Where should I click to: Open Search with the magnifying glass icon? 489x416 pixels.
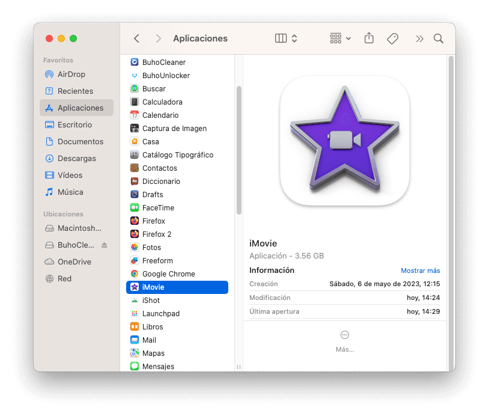(x=438, y=38)
